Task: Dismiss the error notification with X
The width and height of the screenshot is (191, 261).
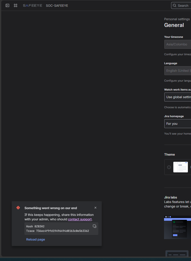Action: pos(95,208)
